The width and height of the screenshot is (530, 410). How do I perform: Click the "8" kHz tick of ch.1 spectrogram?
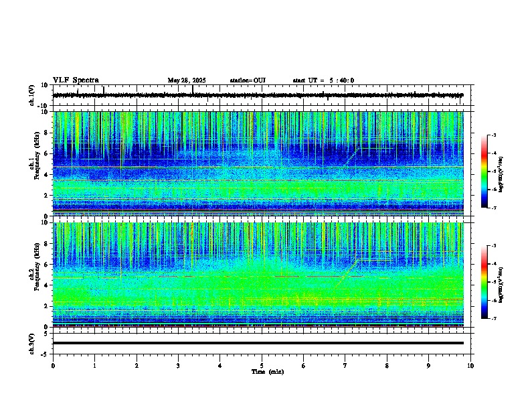pos(47,133)
